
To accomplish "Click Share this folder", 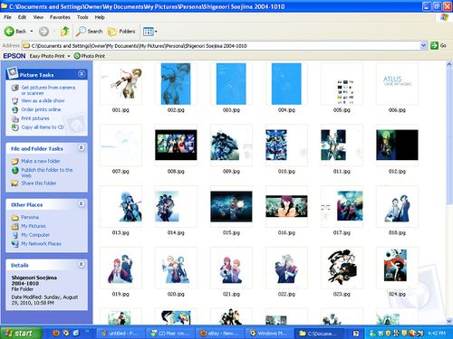I will coord(38,184).
